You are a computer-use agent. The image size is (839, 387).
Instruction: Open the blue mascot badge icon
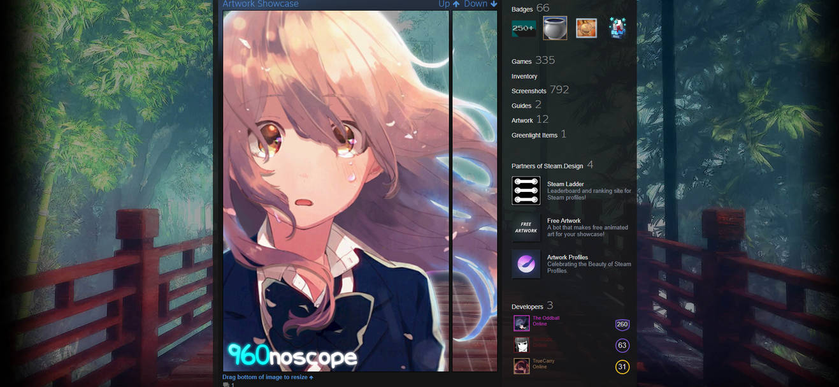point(617,28)
